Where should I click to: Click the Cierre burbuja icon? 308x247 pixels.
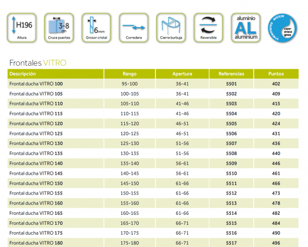[x=170, y=27]
